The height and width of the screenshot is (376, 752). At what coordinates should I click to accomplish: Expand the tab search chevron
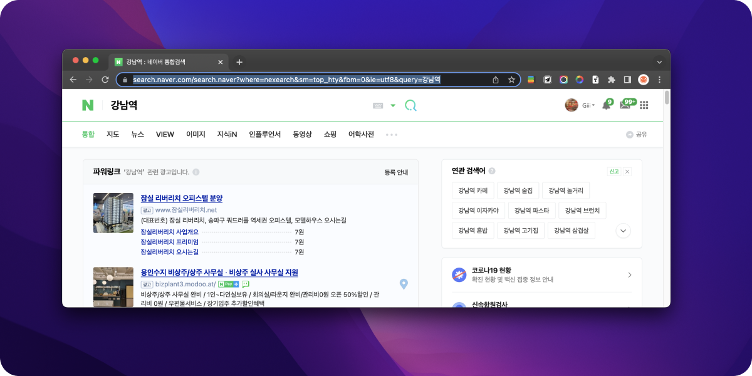pyautogui.click(x=659, y=62)
